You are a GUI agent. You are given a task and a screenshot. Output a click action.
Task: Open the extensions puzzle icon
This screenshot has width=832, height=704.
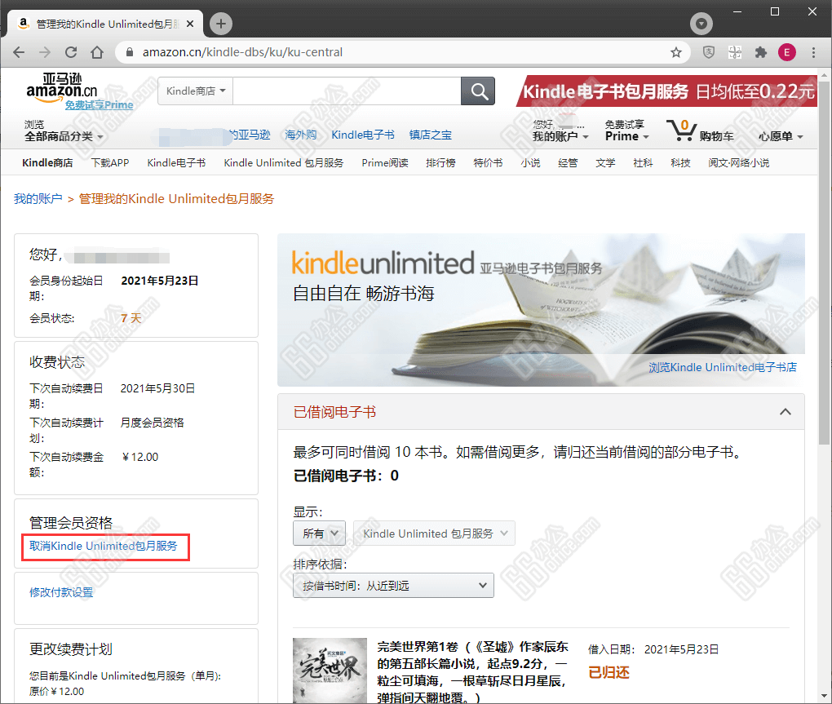[761, 52]
